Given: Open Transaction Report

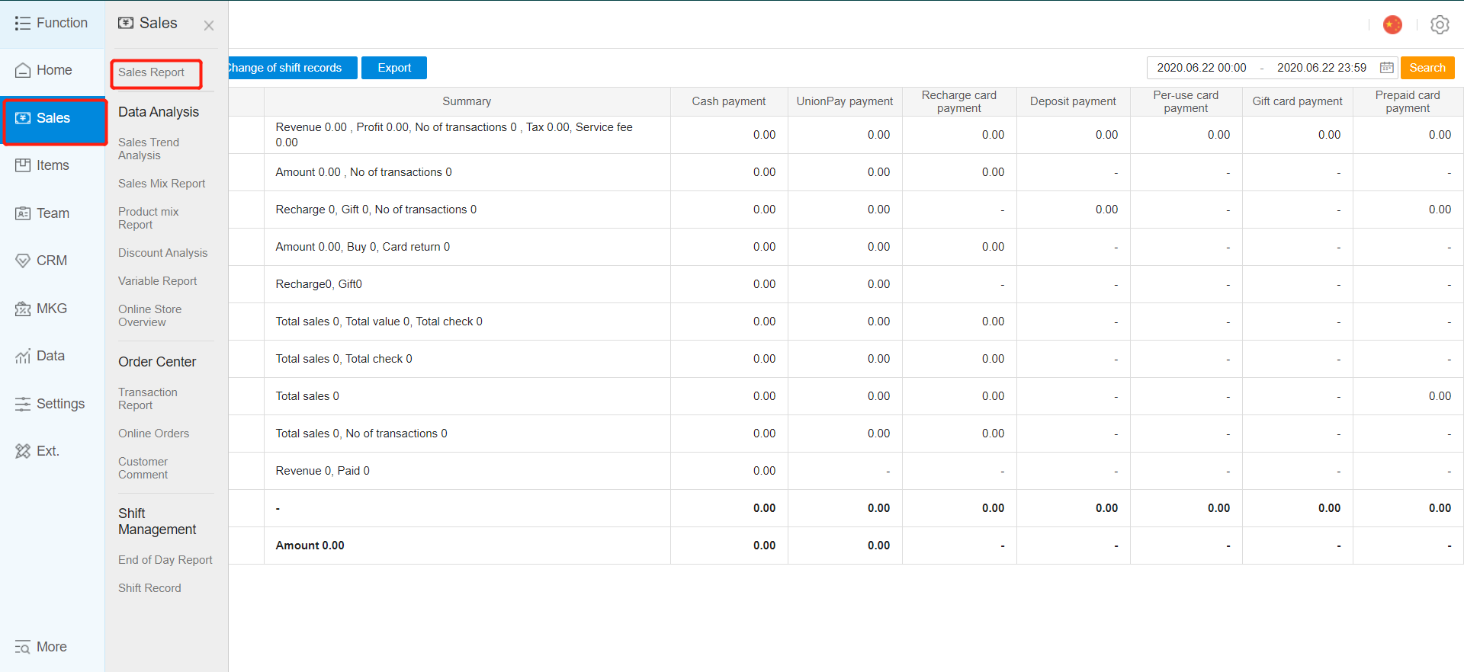Looking at the screenshot, I should click(147, 398).
